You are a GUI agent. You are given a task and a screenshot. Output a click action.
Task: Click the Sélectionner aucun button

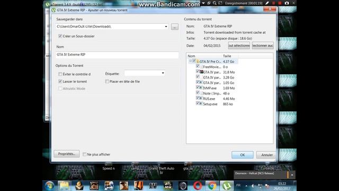[x=263, y=46]
